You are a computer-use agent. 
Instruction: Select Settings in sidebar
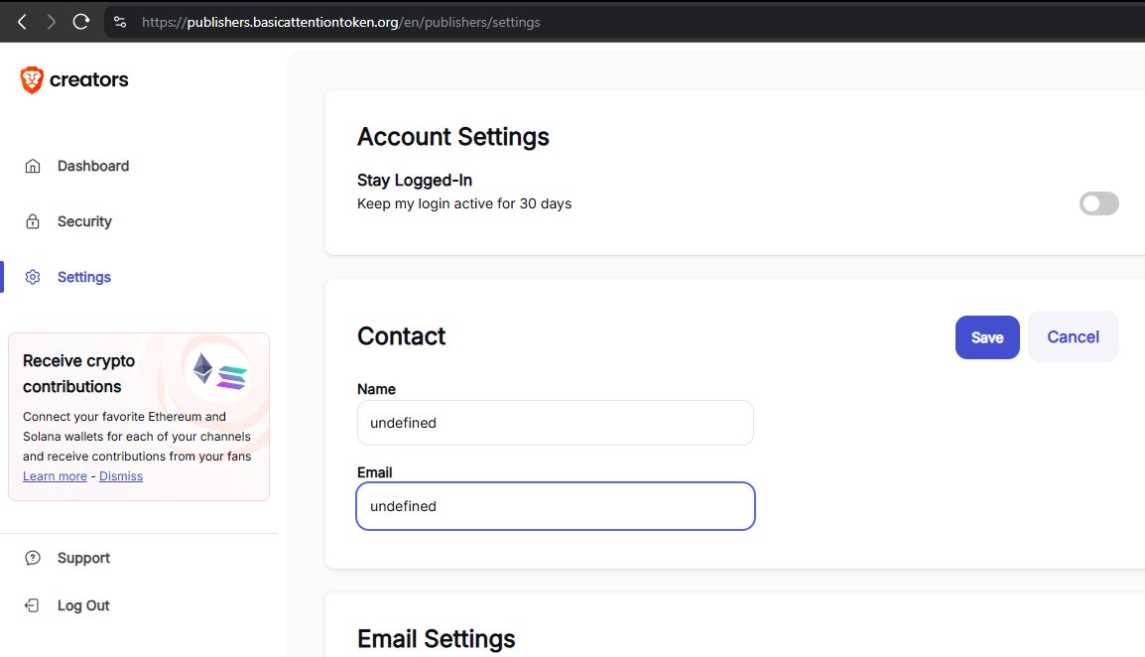click(84, 277)
